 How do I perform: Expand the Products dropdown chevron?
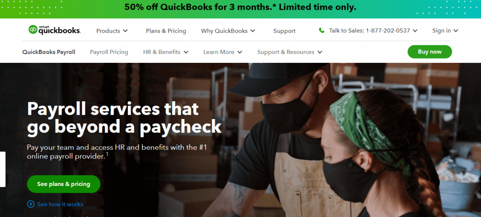pyautogui.click(x=125, y=31)
